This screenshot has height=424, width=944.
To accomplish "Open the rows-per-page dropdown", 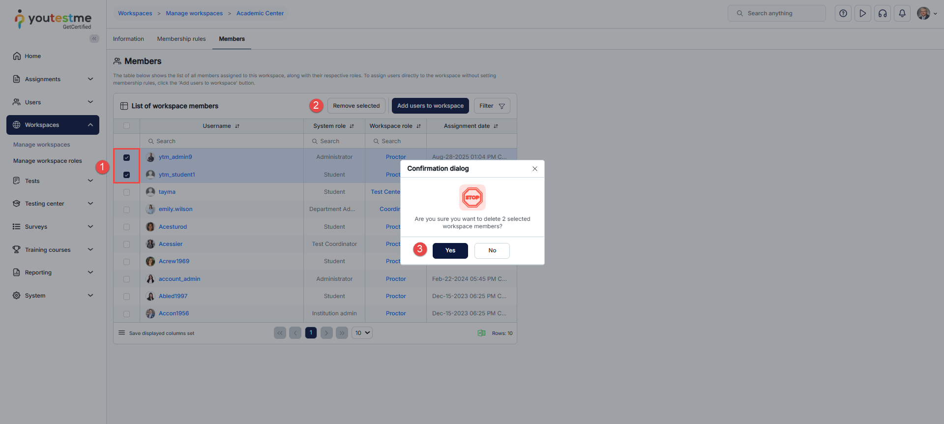I will pyautogui.click(x=362, y=333).
